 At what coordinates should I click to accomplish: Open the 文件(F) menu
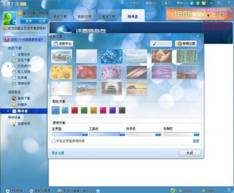tap(135, 3)
